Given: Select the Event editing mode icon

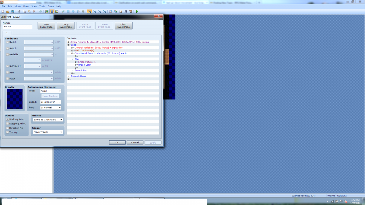Looking at the screenshot, I should 52,11.
